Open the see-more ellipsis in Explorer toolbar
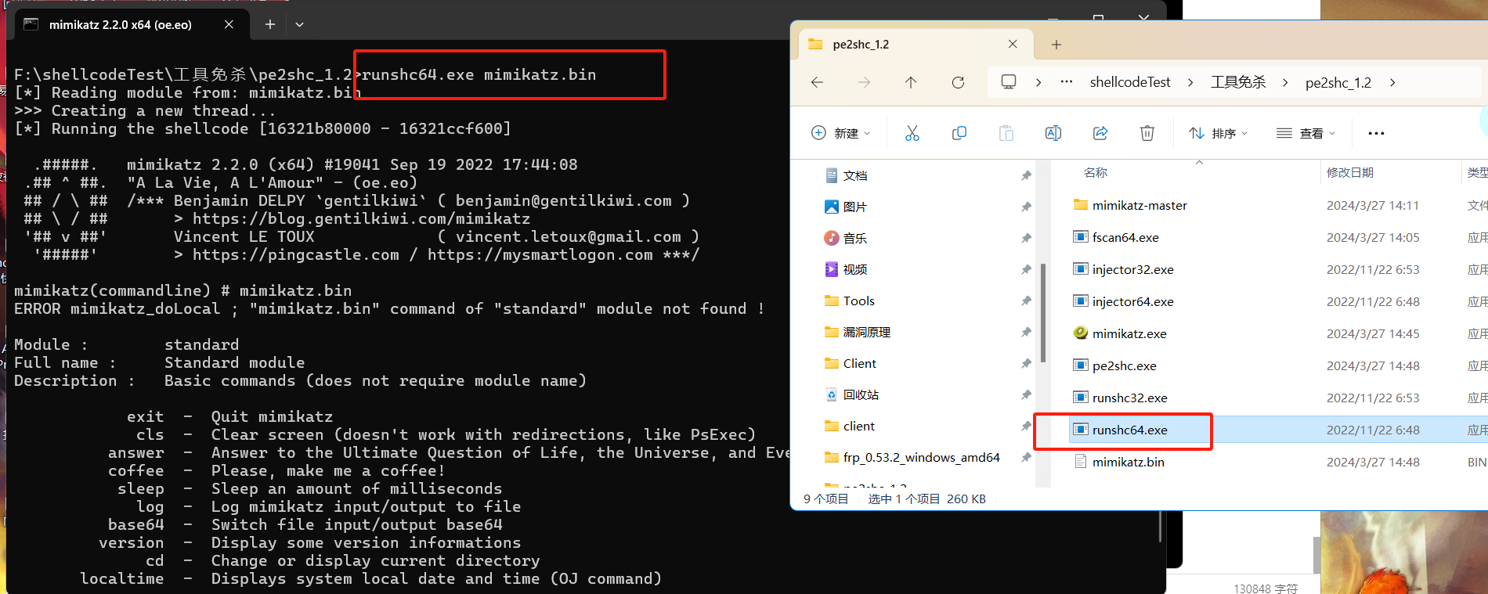This screenshot has width=1488, height=594. tap(1376, 133)
